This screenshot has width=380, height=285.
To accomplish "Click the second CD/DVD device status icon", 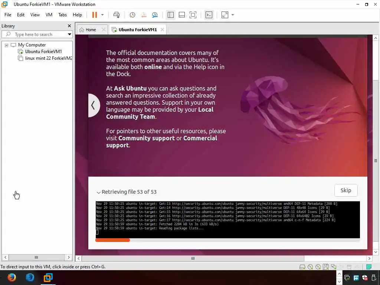I will tap(318, 267).
